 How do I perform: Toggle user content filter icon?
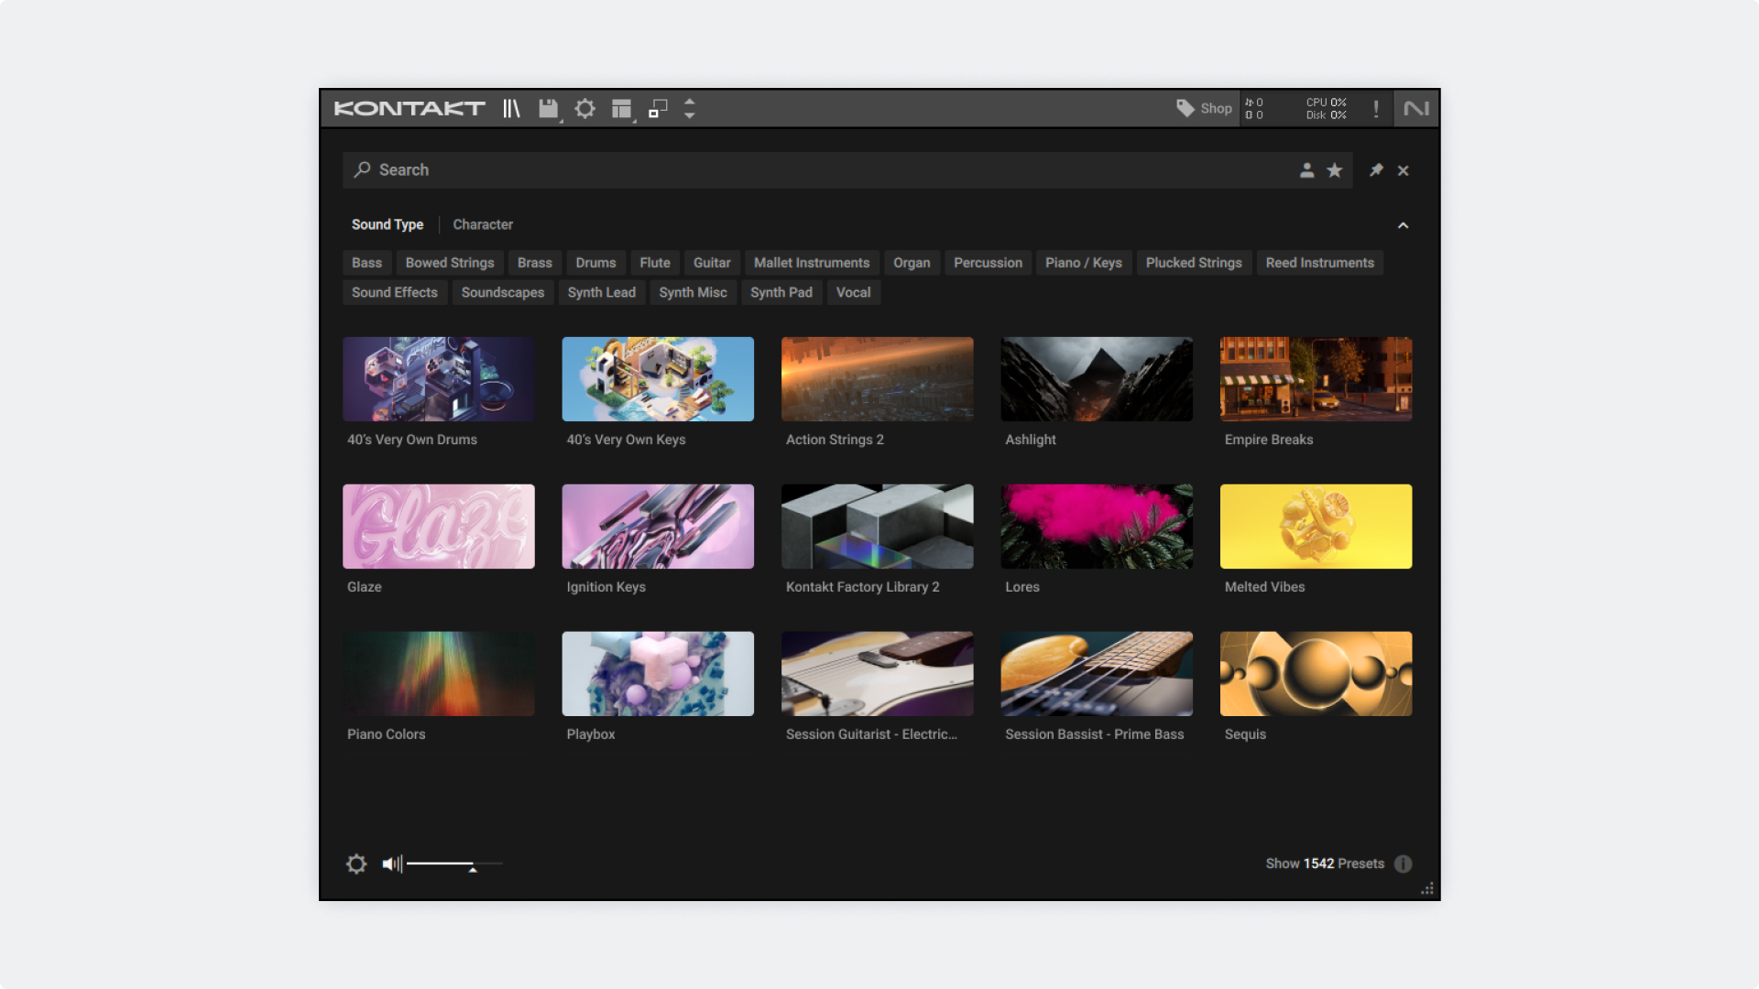1306,170
